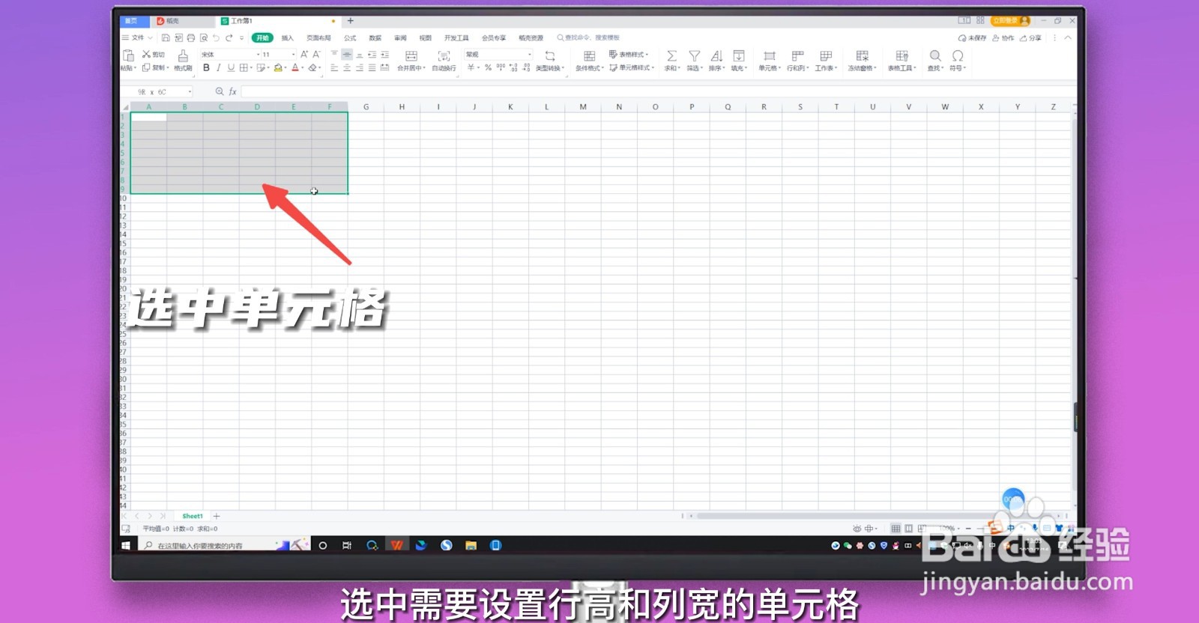Screen dimensions: 1199x623
Task: Click the Print Preview icon
Action: 204,37
